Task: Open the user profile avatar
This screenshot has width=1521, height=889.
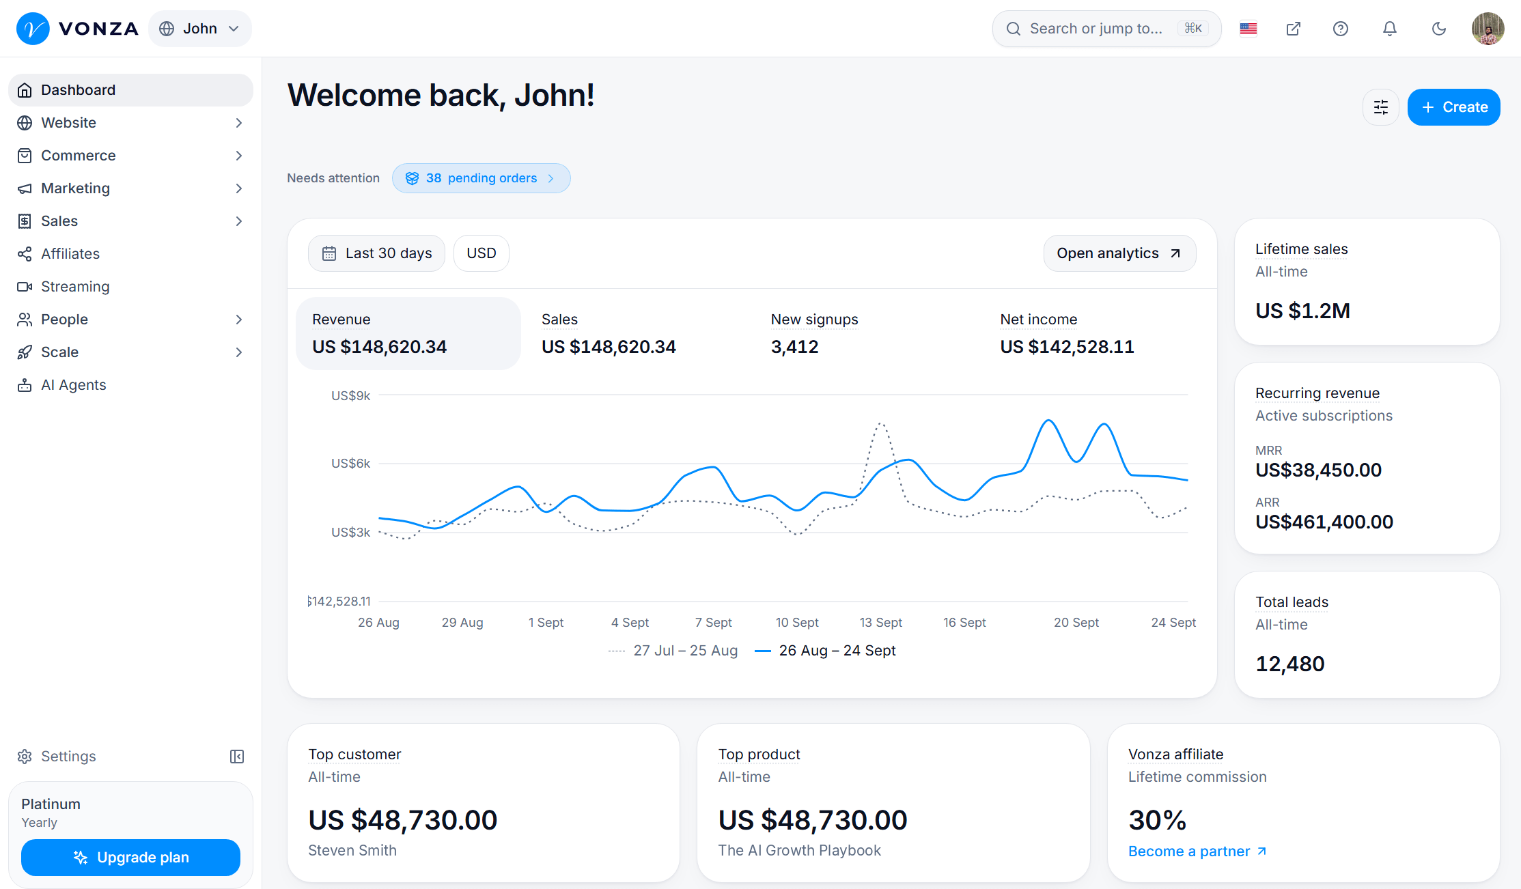Action: pos(1488,29)
